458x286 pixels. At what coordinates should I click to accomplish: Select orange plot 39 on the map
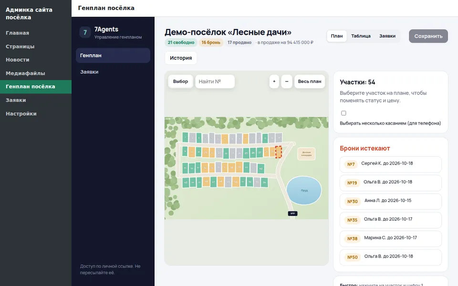(x=239, y=167)
